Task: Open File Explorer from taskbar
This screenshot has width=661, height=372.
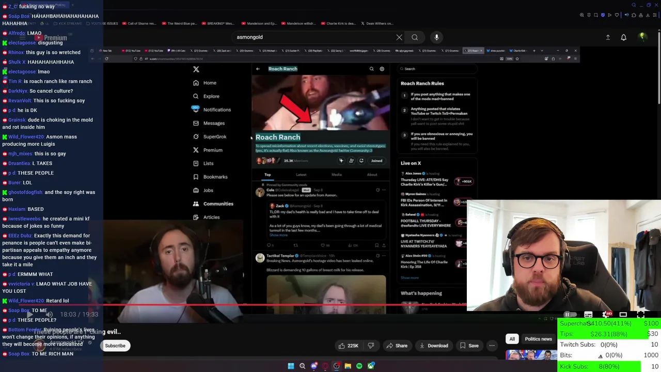Action: click(x=348, y=366)
